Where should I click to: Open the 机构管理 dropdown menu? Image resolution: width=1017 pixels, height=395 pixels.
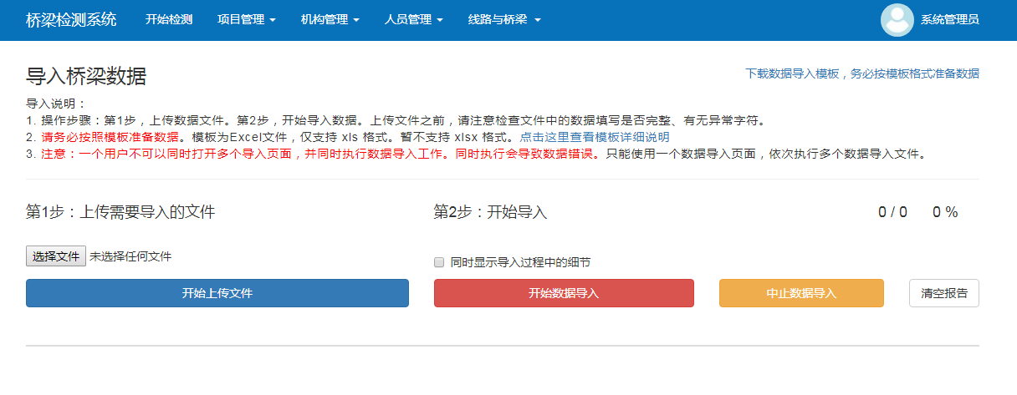point(330,19)
